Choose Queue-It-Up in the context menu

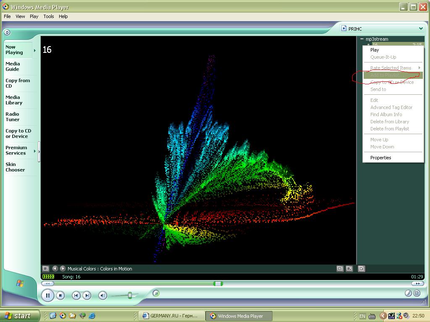(x=393, y=57)
